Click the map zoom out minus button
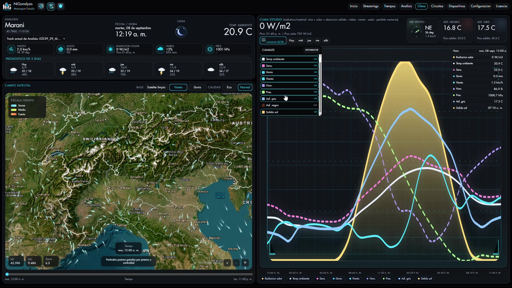This screenshot has height=288, width=512. click(236, 263)
